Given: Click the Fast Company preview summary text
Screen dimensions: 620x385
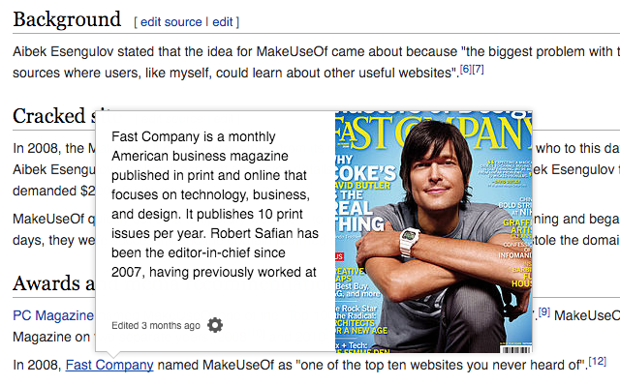Looking at the screenshot, I should (x=215, y=204).
